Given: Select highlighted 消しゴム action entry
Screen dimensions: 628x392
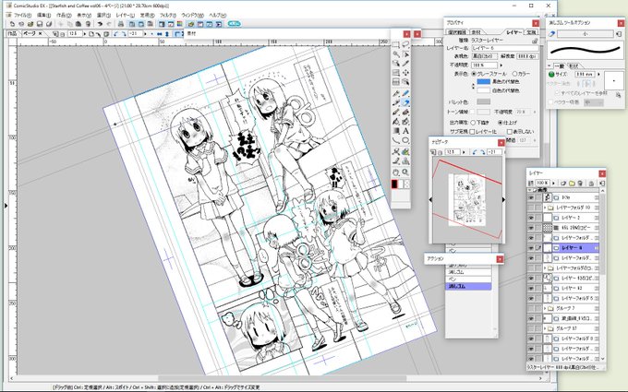Looking at the screenshot, I should (468, 287).
